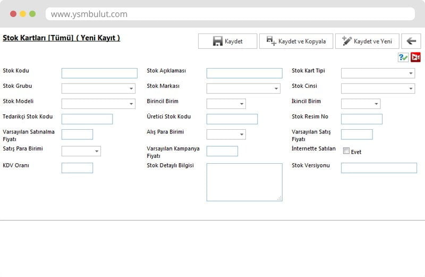
Task: Open the Satış Para Birimi dropdown
Action: (x=81, y=152)
